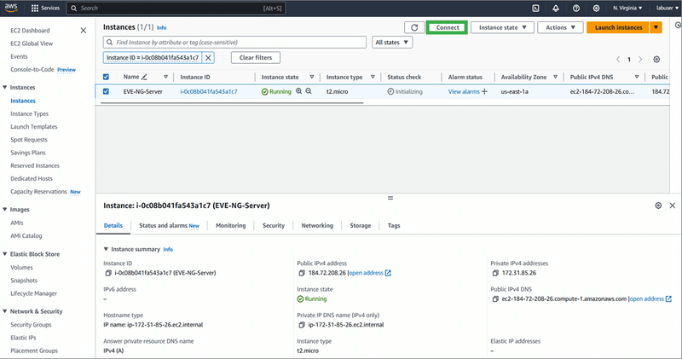Open the N. Virginia region selector
682x359 pixels.
tap(627, 8)
